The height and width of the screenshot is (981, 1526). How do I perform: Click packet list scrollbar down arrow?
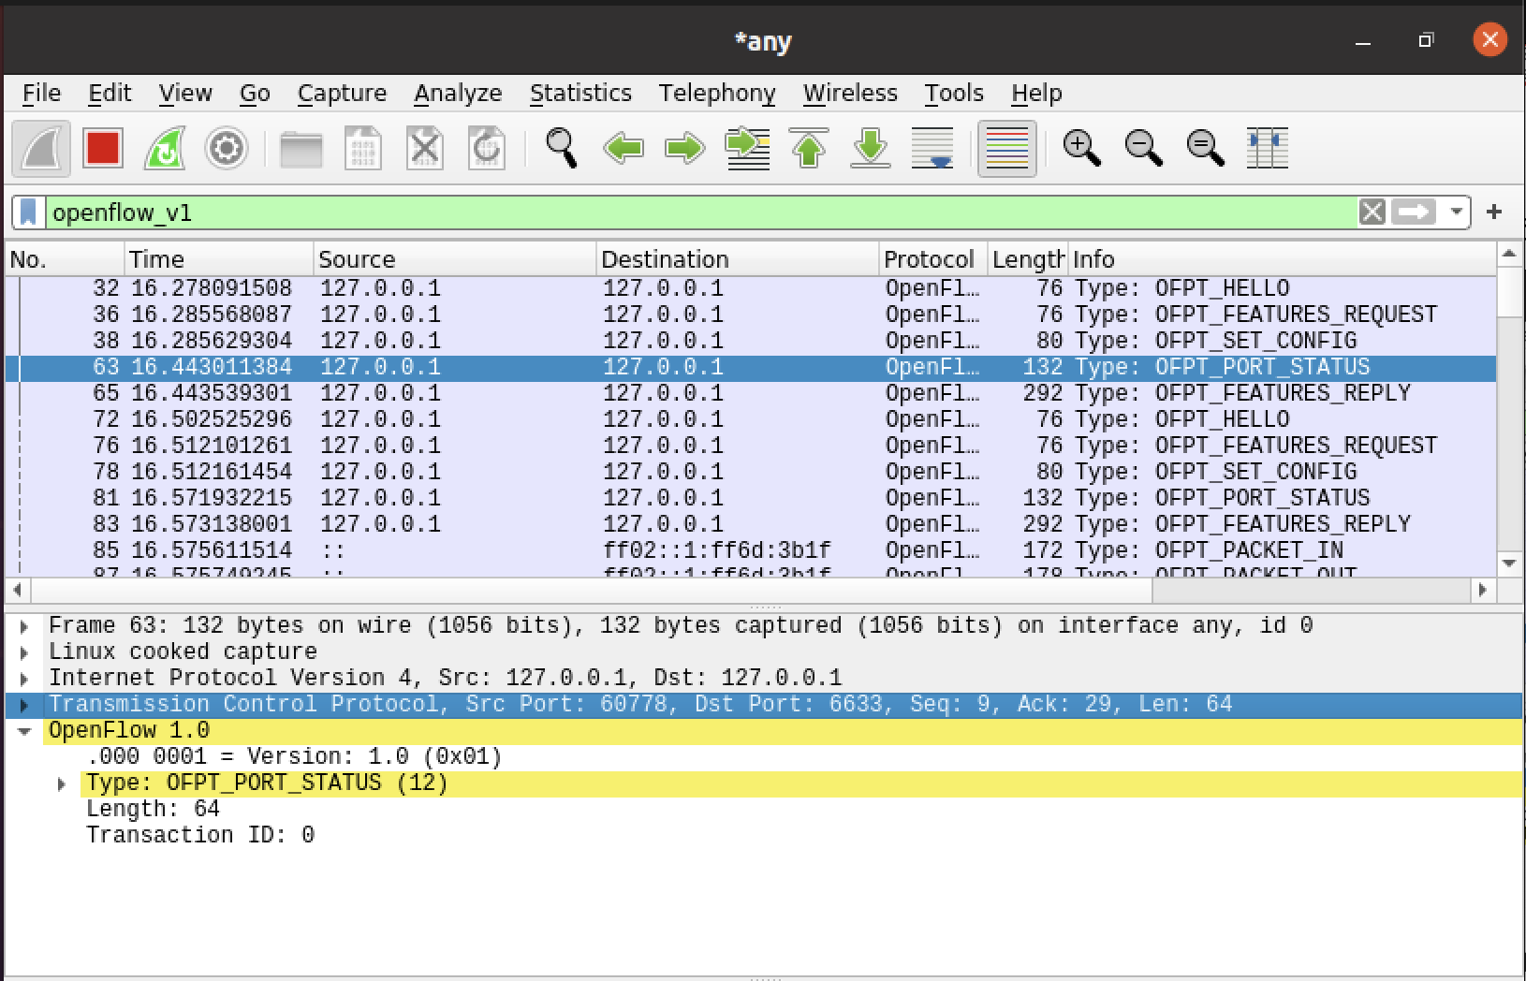pos(1508,564)
